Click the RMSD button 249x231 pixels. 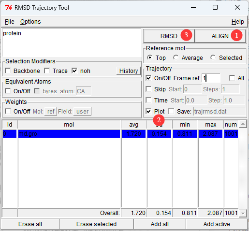169,36
